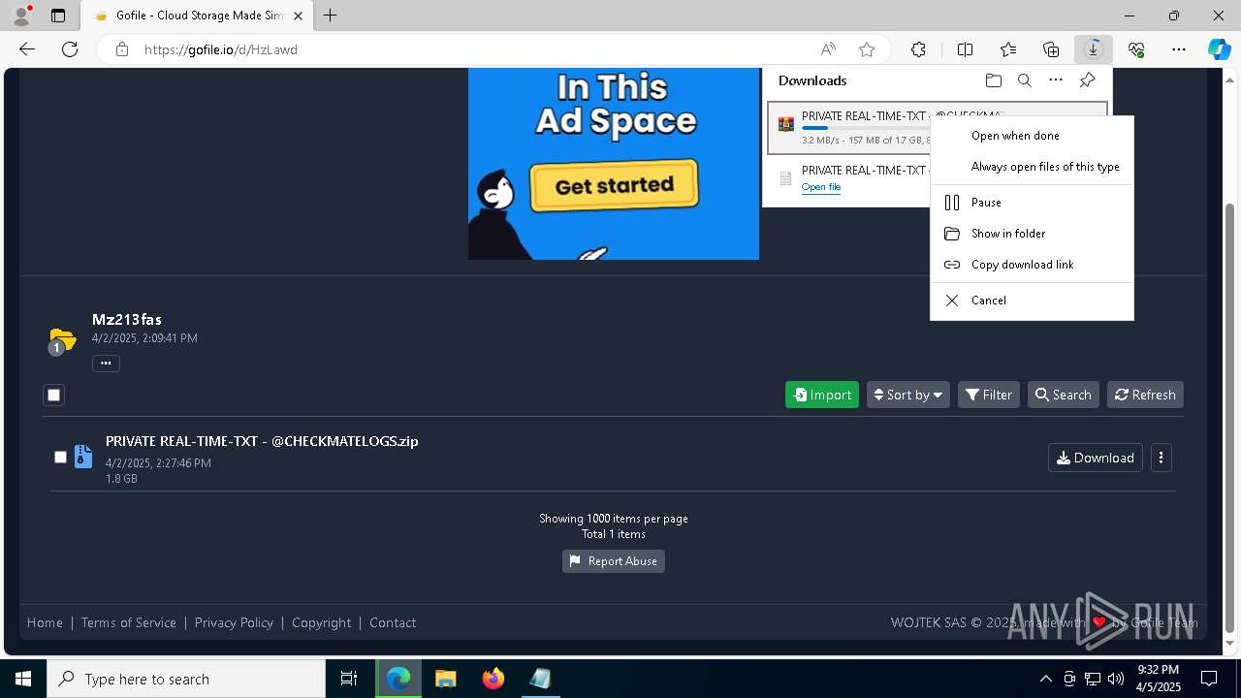1241x698 pixels.
Task: Open a new browser tab
Action: 331,16
